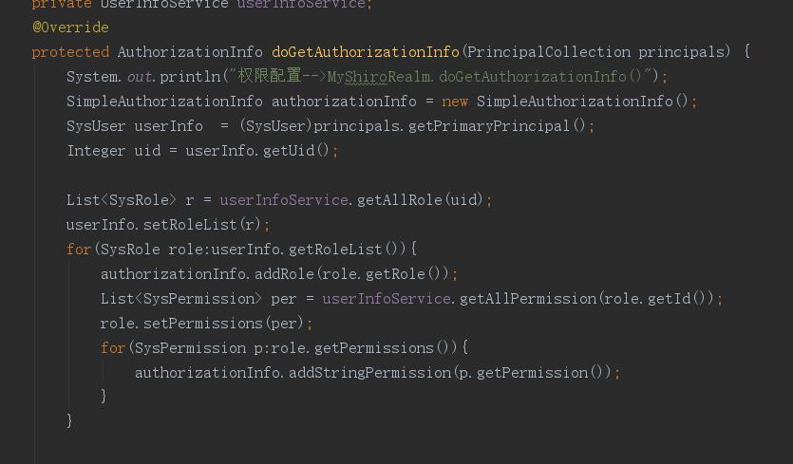Click the (SysUser) type cast
This screenshot has width=793, height=464.
point(275,125)
